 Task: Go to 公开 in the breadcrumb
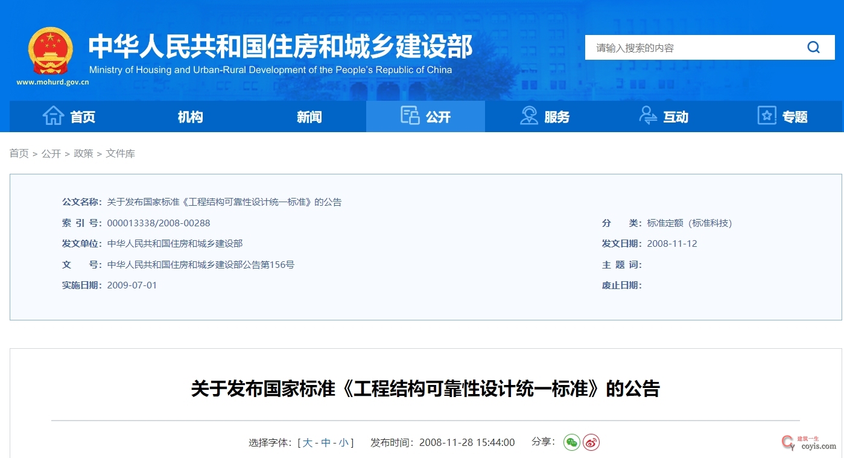tap(51, 153)
